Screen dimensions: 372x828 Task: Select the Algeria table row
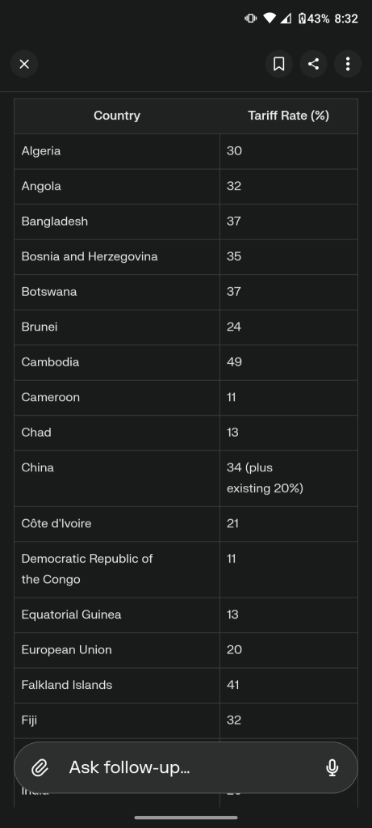(x=186, y=151)
